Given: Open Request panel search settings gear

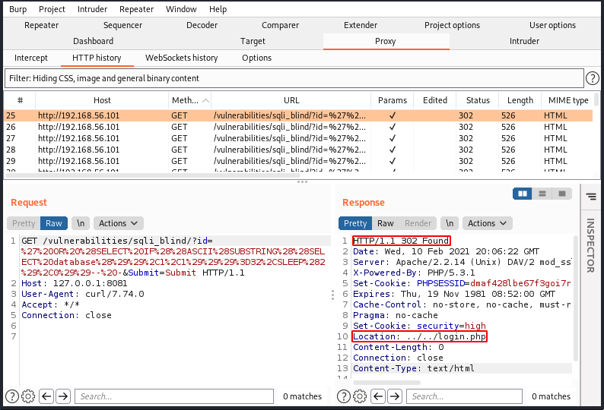Looking at the screenshot, I should coord(28,396).
